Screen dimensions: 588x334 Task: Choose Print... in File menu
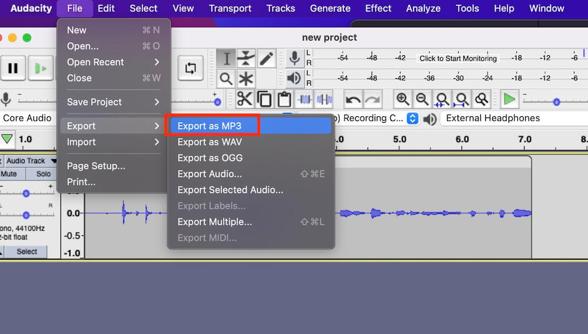113,182
